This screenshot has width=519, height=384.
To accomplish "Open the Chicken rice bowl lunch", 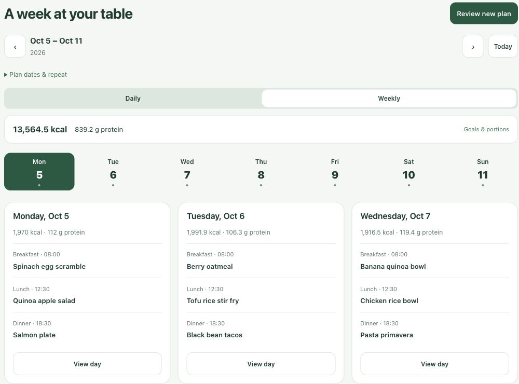I will click(389, 300).
